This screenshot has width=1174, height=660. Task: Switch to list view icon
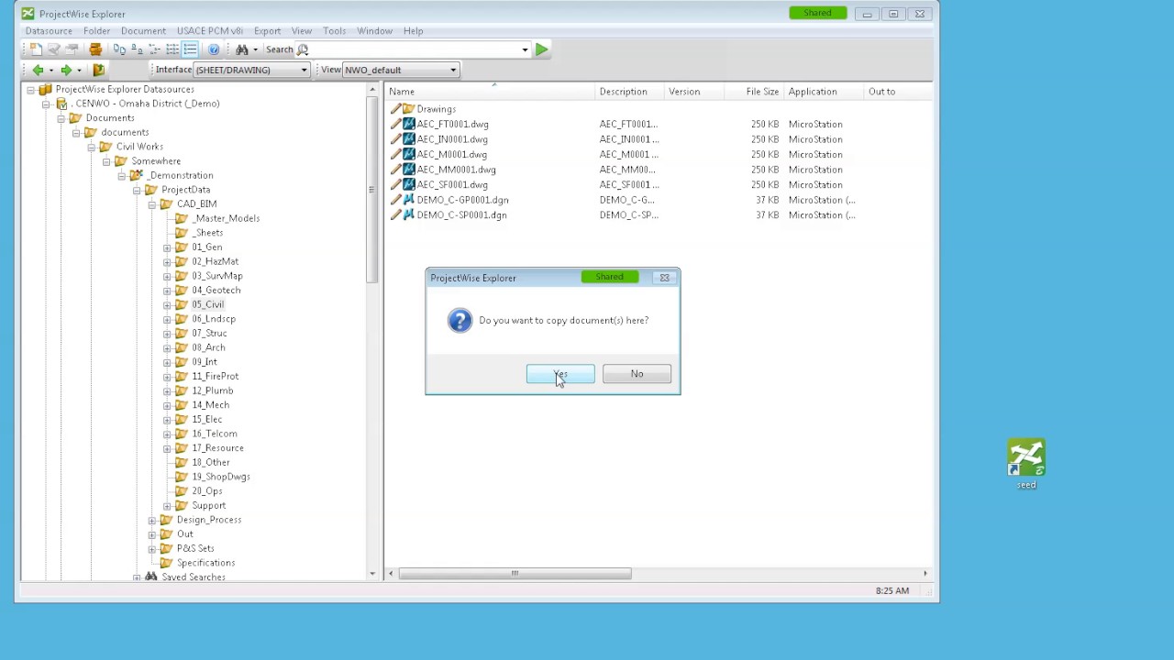(x=172, y=49)
